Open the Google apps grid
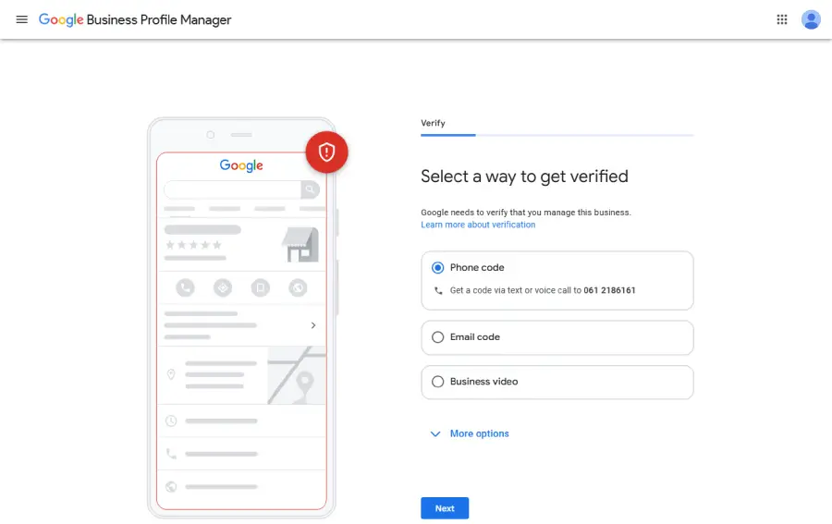The image size is (832, 524). coord(781,19)
